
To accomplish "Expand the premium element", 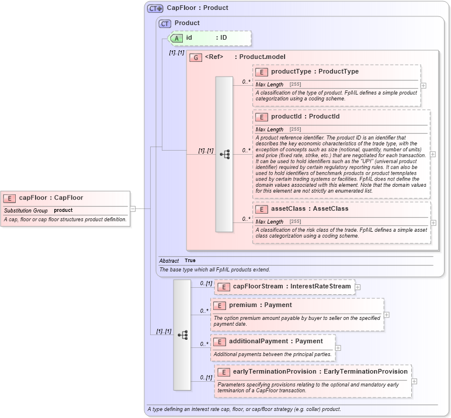I will tap(387, 315).
